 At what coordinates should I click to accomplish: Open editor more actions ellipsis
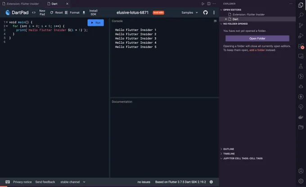tap(214, 4)
